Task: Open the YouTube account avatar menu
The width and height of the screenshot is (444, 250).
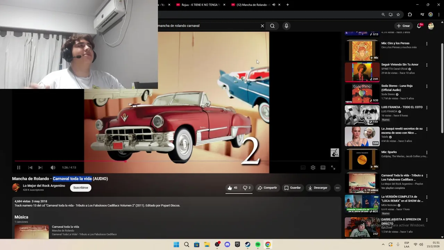Action: (x=431, y=26)
